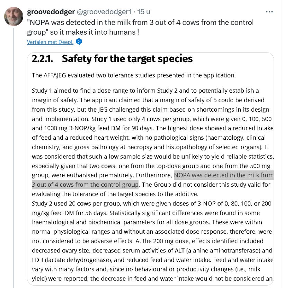This screenshot has height=288, width=284.
Task: Click the Safety for the target species heading
Action: 127,59
